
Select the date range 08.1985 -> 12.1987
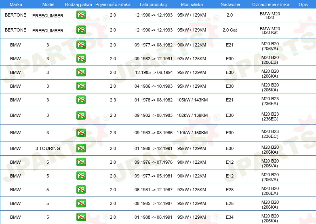154,203
